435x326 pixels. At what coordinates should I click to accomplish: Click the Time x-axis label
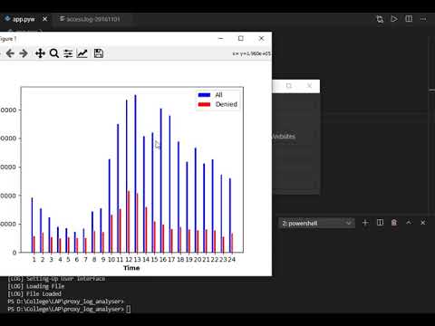[131, 268]
